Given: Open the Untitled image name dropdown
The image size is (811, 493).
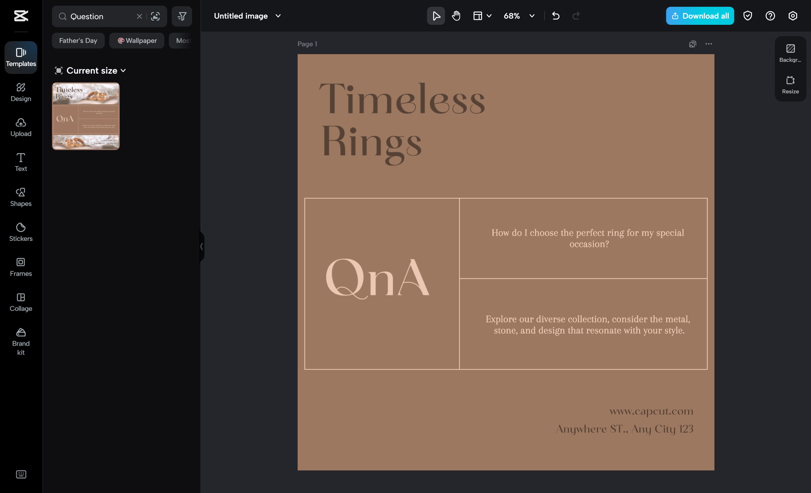Looking at the screenshot, I should coord(278,16).
